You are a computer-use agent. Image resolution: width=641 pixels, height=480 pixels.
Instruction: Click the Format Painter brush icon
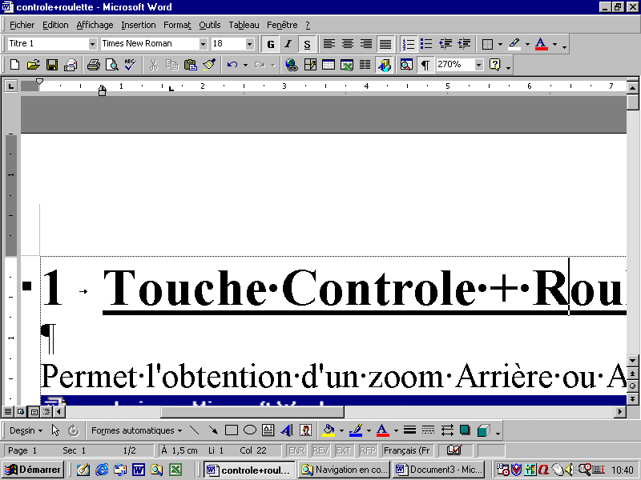pyautogui.click(x=209, y=65)
